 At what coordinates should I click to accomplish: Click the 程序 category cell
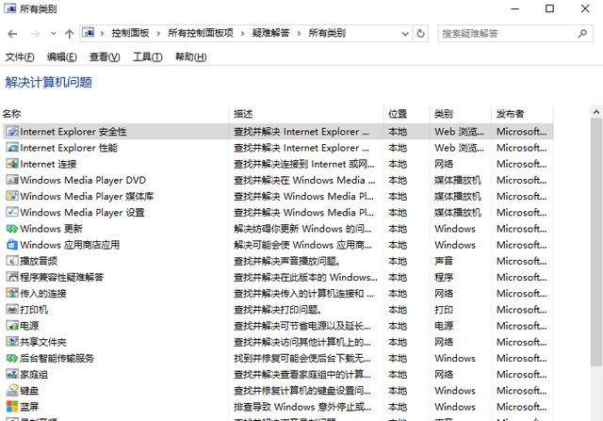444,277
